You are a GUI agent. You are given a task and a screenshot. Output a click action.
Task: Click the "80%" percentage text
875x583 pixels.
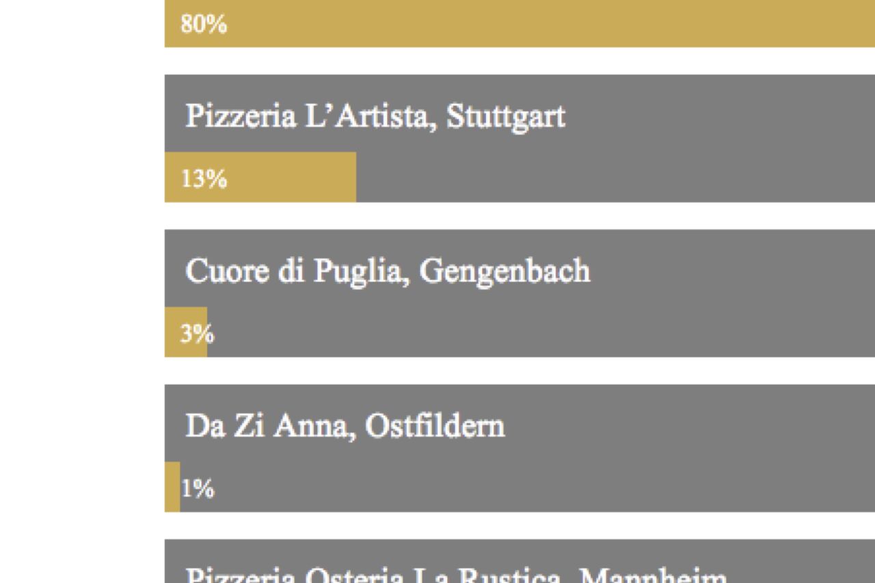(x=204, y=25)
